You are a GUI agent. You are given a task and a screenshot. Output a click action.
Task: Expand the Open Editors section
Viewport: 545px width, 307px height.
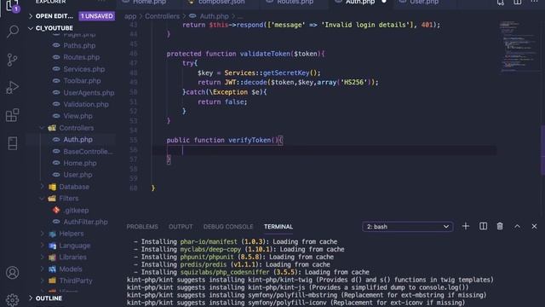pyautogui.click(x=54, y=16)
